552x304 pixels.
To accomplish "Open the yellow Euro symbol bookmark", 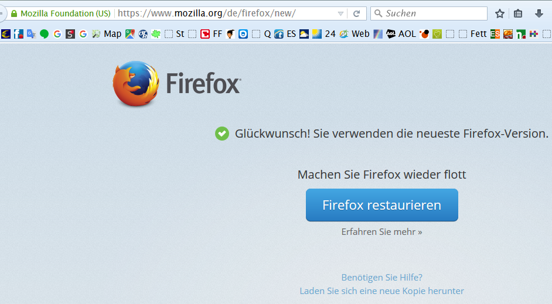I will coord(6,34).
